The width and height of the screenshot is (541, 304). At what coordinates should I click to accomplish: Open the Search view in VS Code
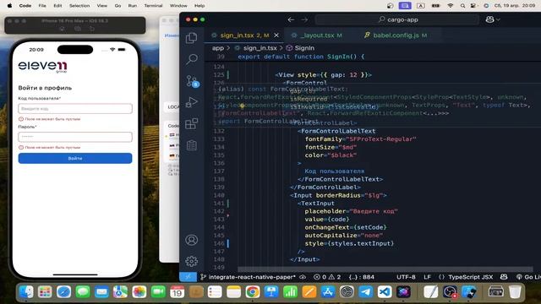[192, 59]
